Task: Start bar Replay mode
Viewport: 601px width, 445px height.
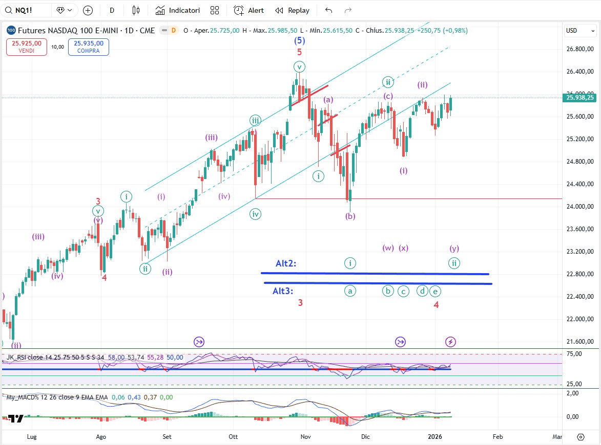Action: pyautogui.click(x=293, y=10)
